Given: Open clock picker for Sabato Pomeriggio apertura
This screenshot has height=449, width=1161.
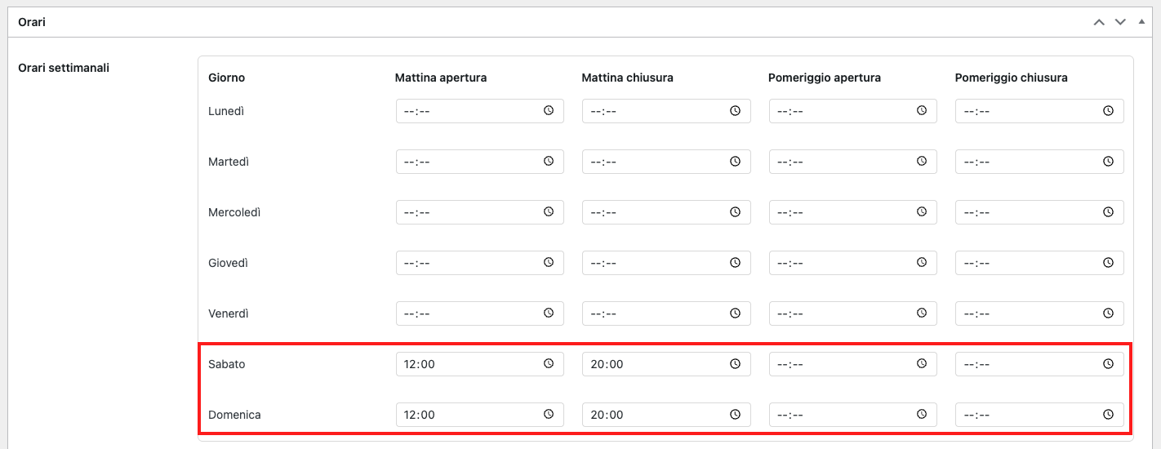Looking at the screenshot, I should 922,364.
